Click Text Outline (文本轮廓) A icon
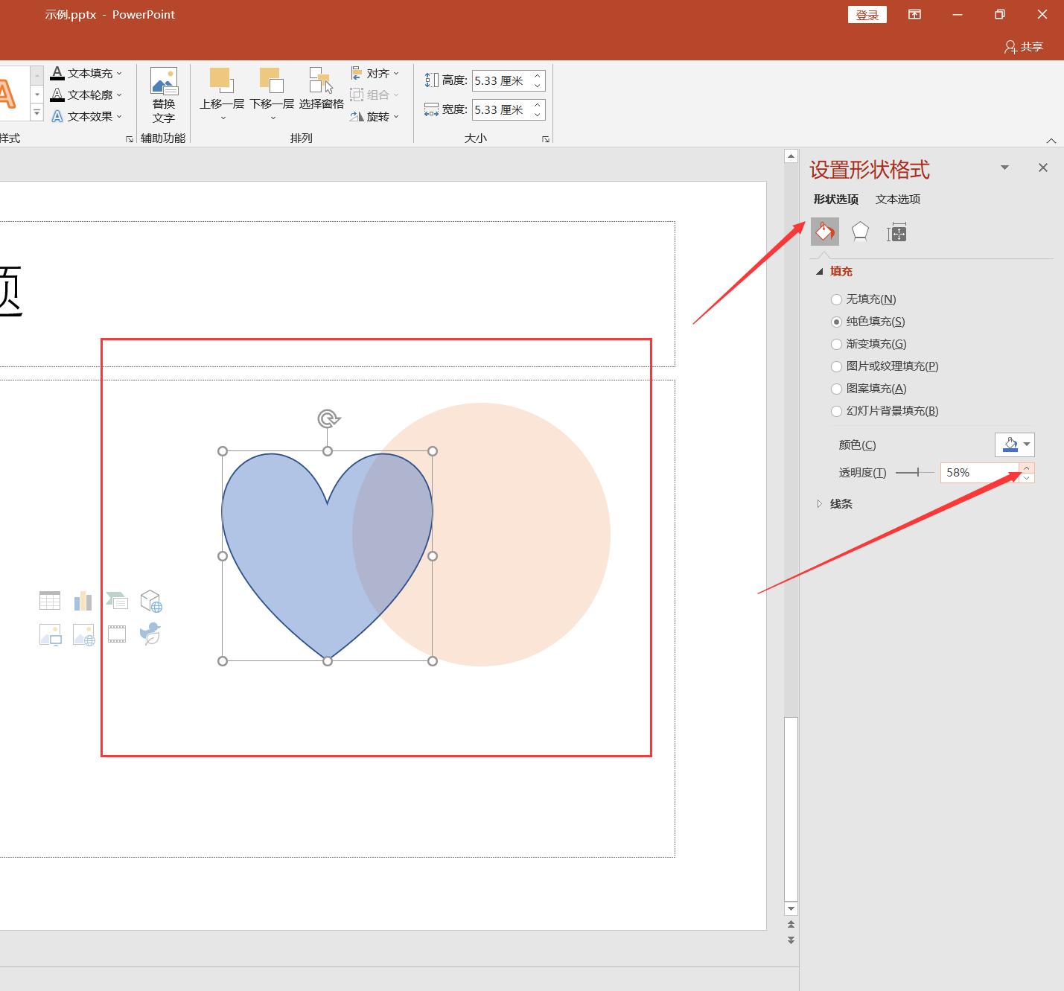Screen dimensions: 1064x991 pyautogui.click(x=57, y=95)
